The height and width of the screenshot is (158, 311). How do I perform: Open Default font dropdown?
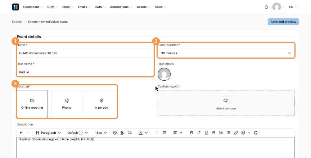(x=77, y=133)
